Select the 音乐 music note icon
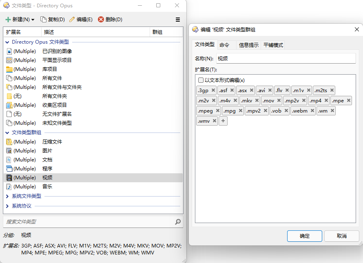Viewport: 363px width, 263px height. click(x=9, y=187)
